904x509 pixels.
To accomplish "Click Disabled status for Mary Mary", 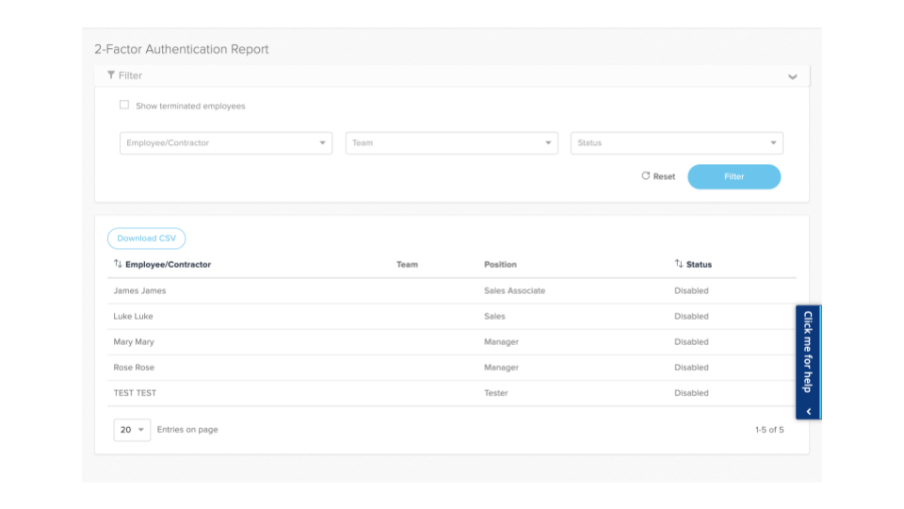I will (x=691, y=341).
